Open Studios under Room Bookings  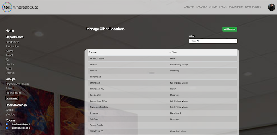[10, 114]
